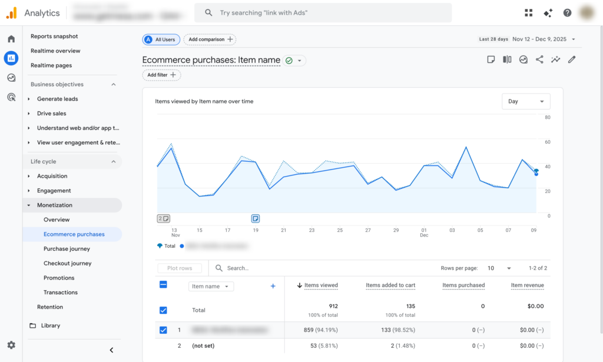Open the Help question mark icon
Screen dimensions: 603x362
[567, 13]
